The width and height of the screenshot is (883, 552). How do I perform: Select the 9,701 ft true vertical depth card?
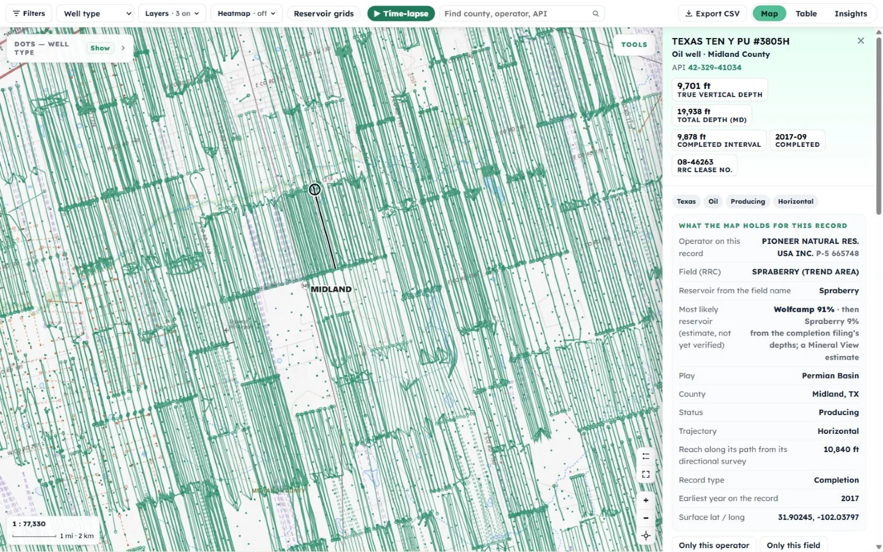[720, 90]
